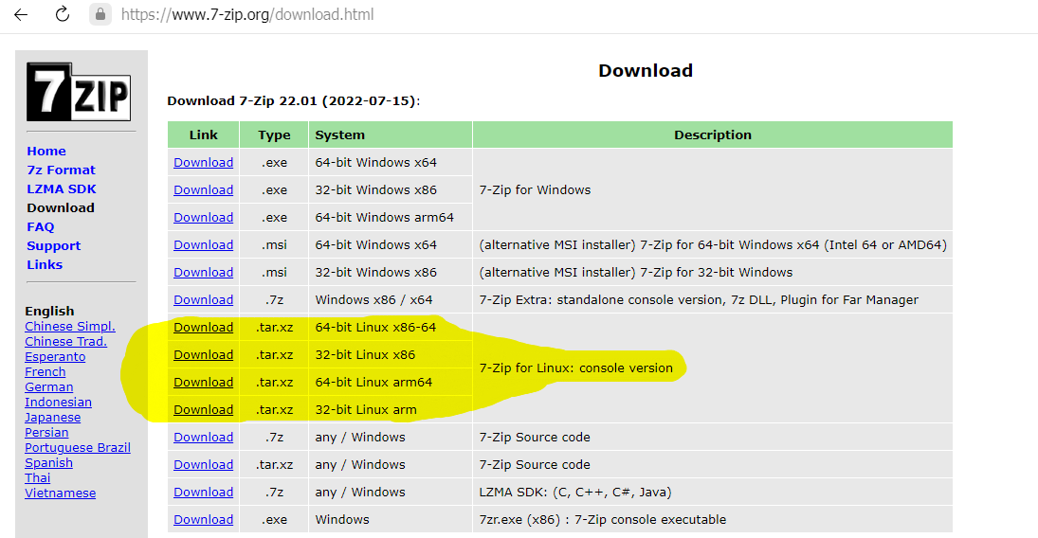Click the page title 'Download' heading
The image size is (1038, 538).
(x=646, y=70)
